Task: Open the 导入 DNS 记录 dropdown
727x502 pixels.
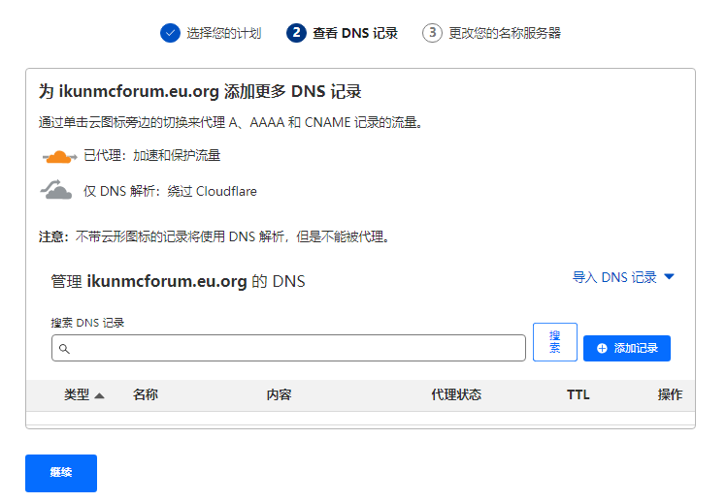Action: (x=614, y=277)
